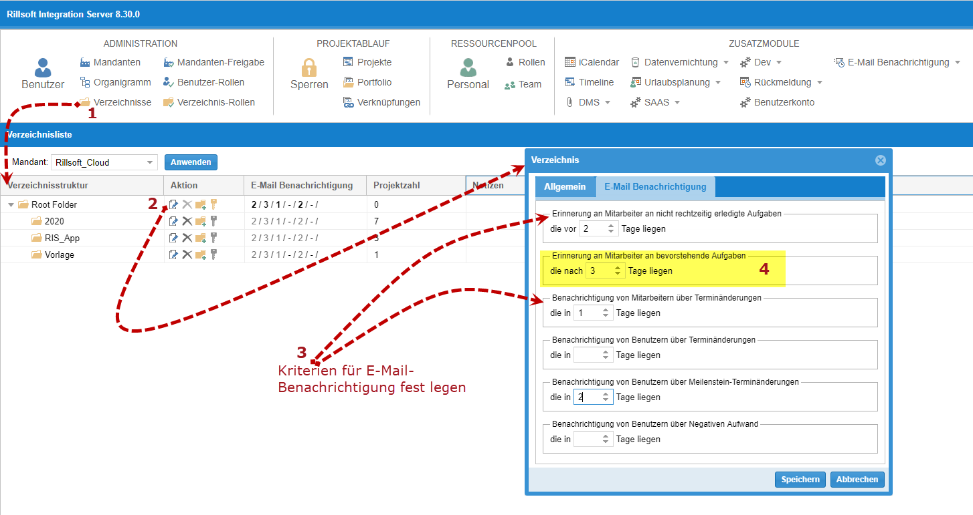The width and height of the screenshot is (973, 515).
Task: Click Speichern to save settings
Action: pos(800,480)
